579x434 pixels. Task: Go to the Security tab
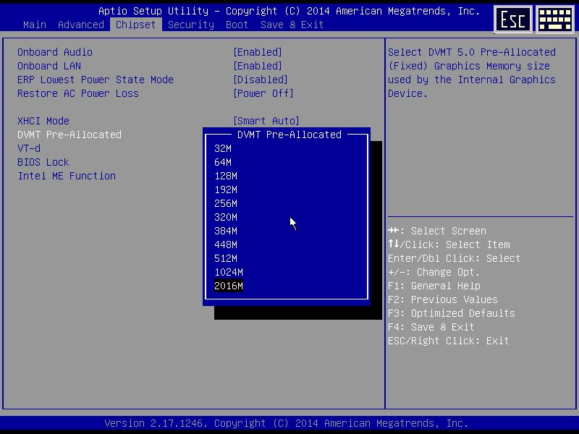click(x=191, y=25)
